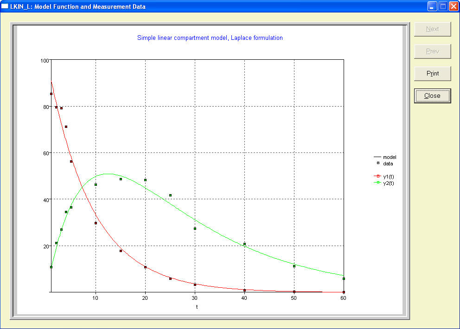The height and width of the screenshot is (329, 460).
Task: Click the green data point at t=60
Action: tap(344, 278)
